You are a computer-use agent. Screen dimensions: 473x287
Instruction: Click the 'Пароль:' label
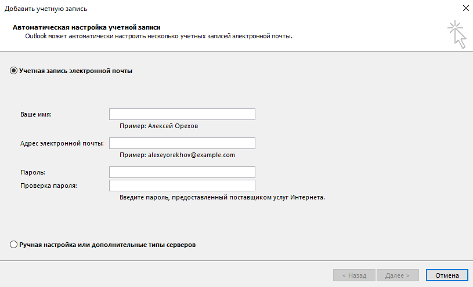[x=33, y=172]
